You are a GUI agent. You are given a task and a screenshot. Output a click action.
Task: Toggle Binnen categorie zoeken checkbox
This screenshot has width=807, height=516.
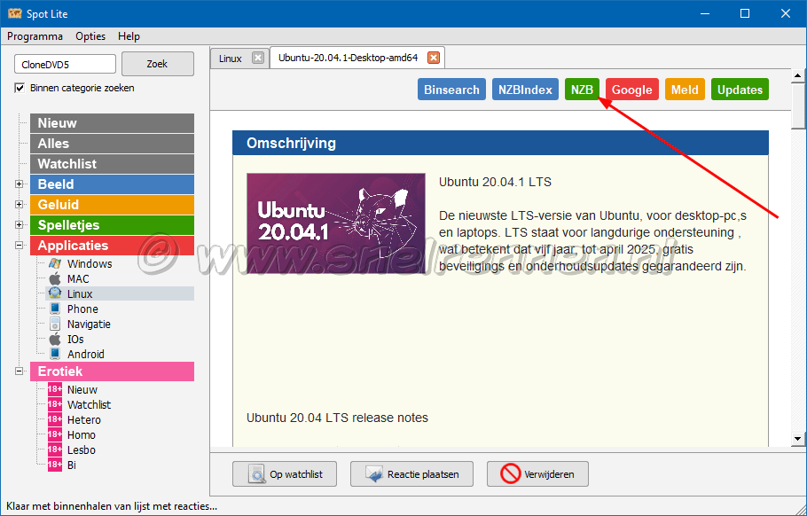coord(20,88)
